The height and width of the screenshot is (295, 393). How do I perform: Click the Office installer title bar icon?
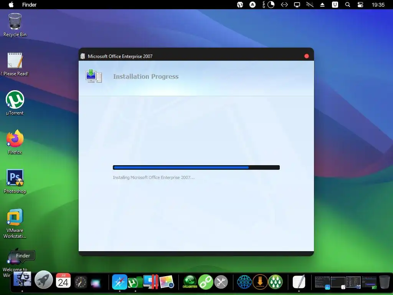click(x=83, y=56)
